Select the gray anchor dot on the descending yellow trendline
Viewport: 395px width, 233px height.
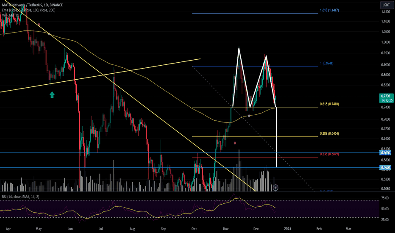49,34
